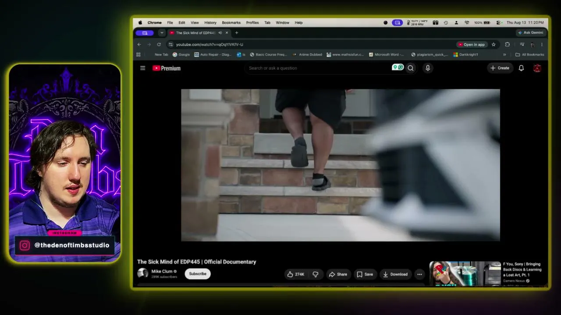The height and width of the screenshot is (315, 561).
Task: Open the Darkknight1 bookmark
Action: click(x=466, y=55)
